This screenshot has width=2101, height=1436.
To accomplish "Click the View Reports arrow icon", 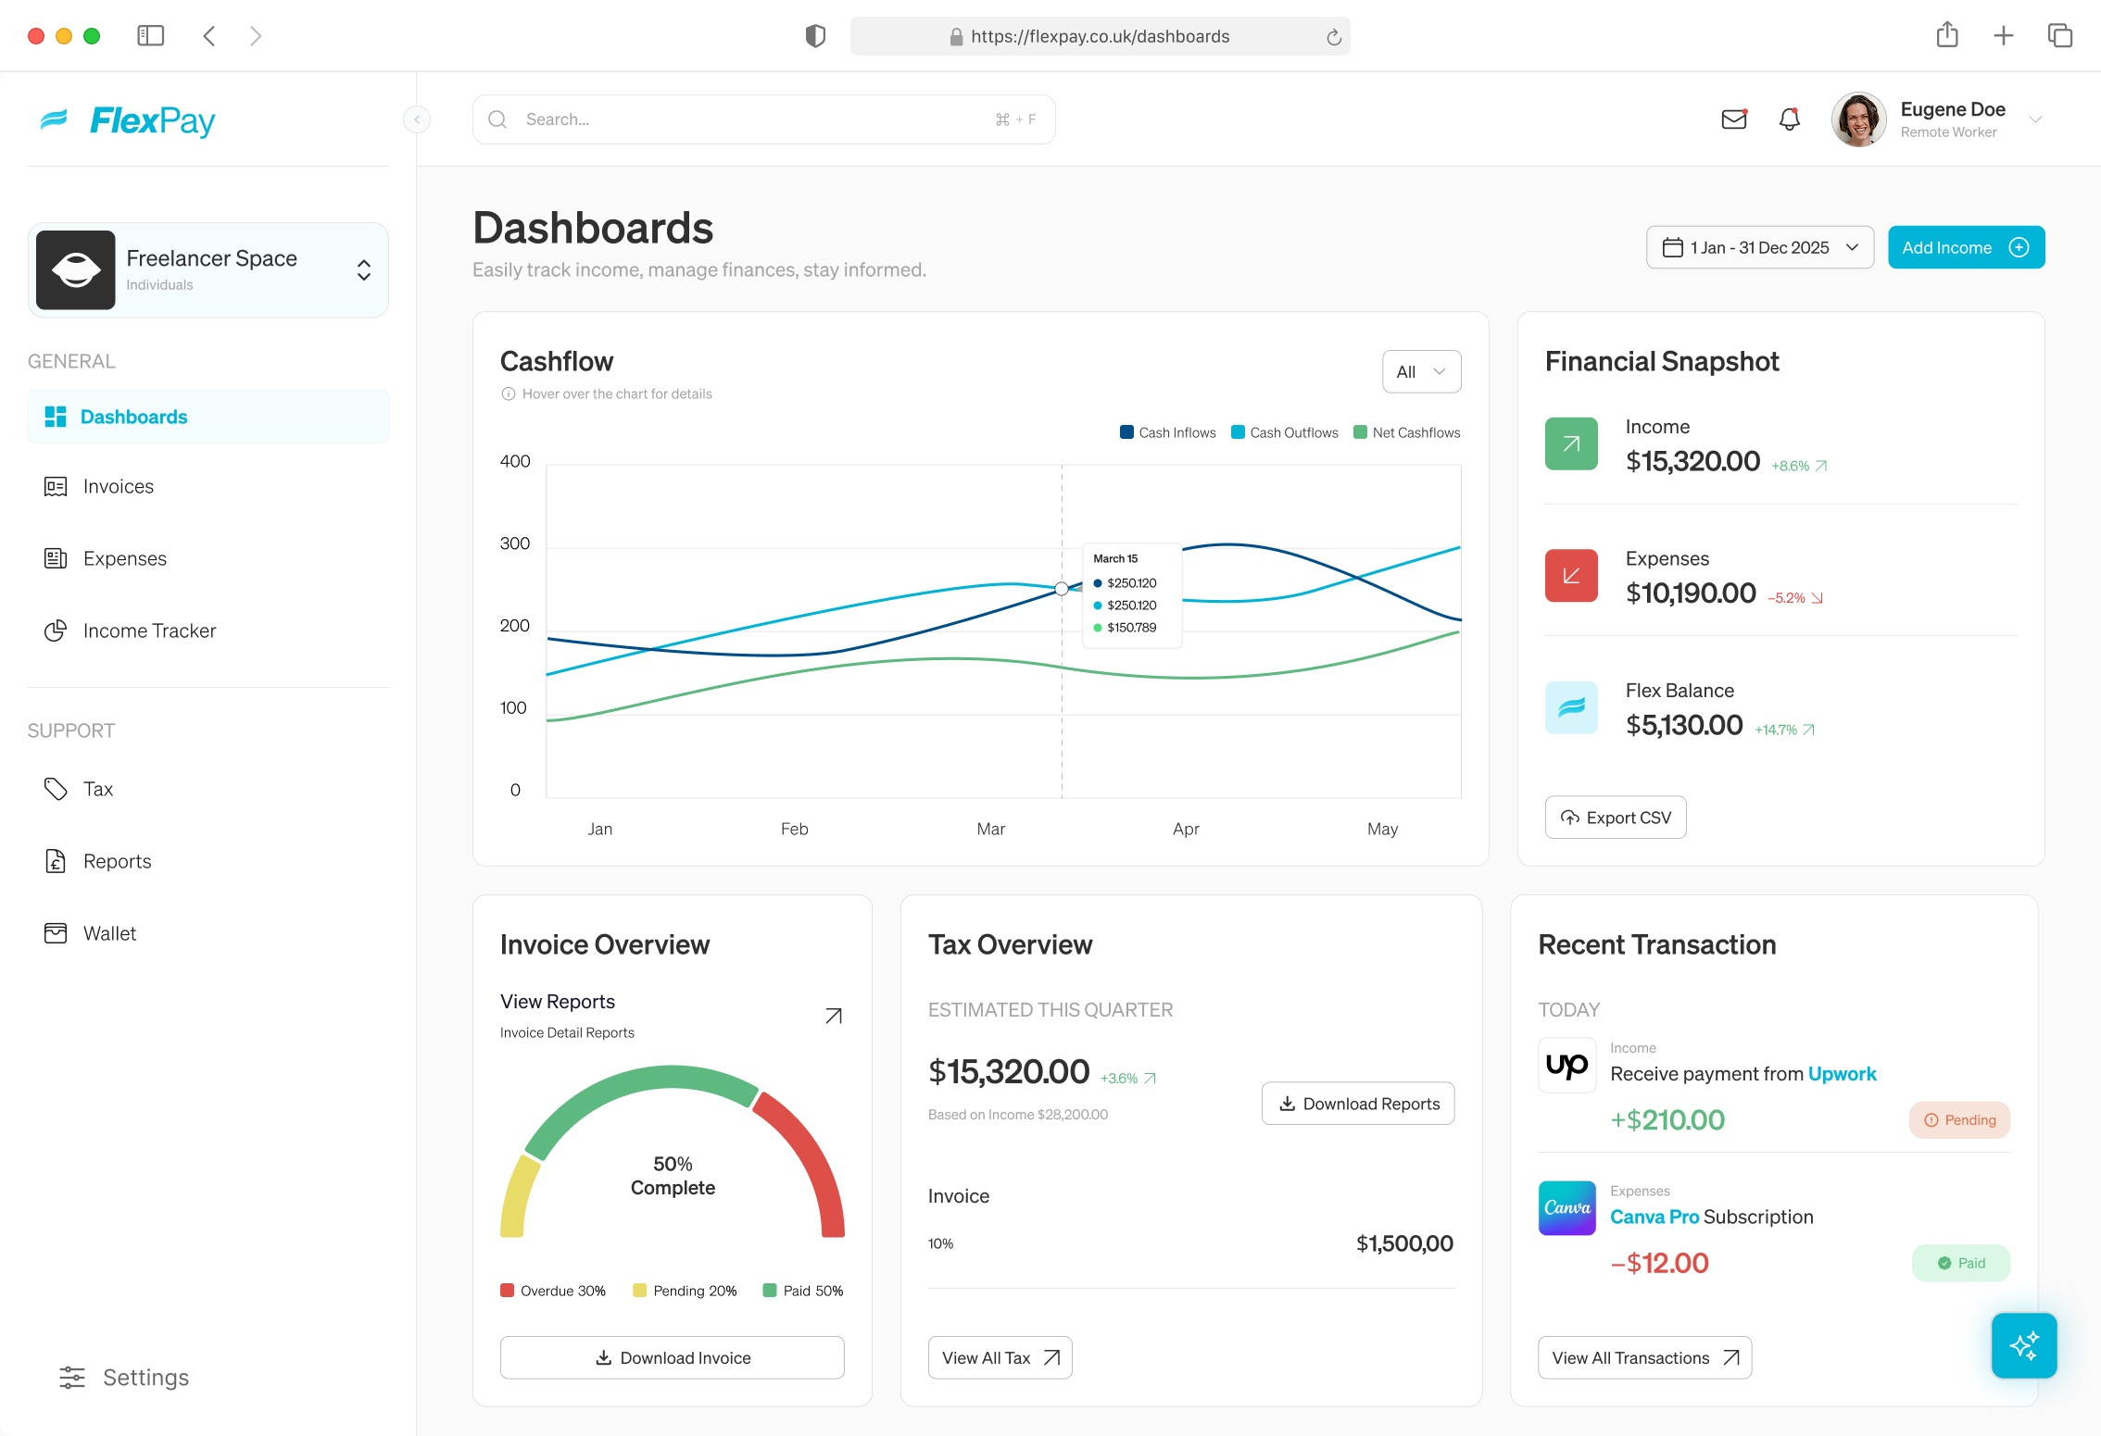I will point(834,1016).
